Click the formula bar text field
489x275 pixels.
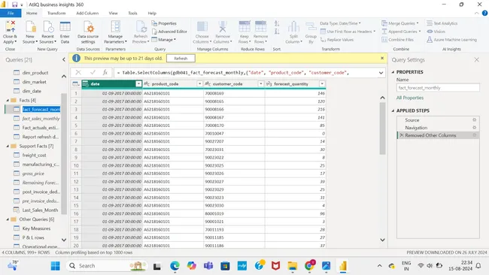coord(245,73)
